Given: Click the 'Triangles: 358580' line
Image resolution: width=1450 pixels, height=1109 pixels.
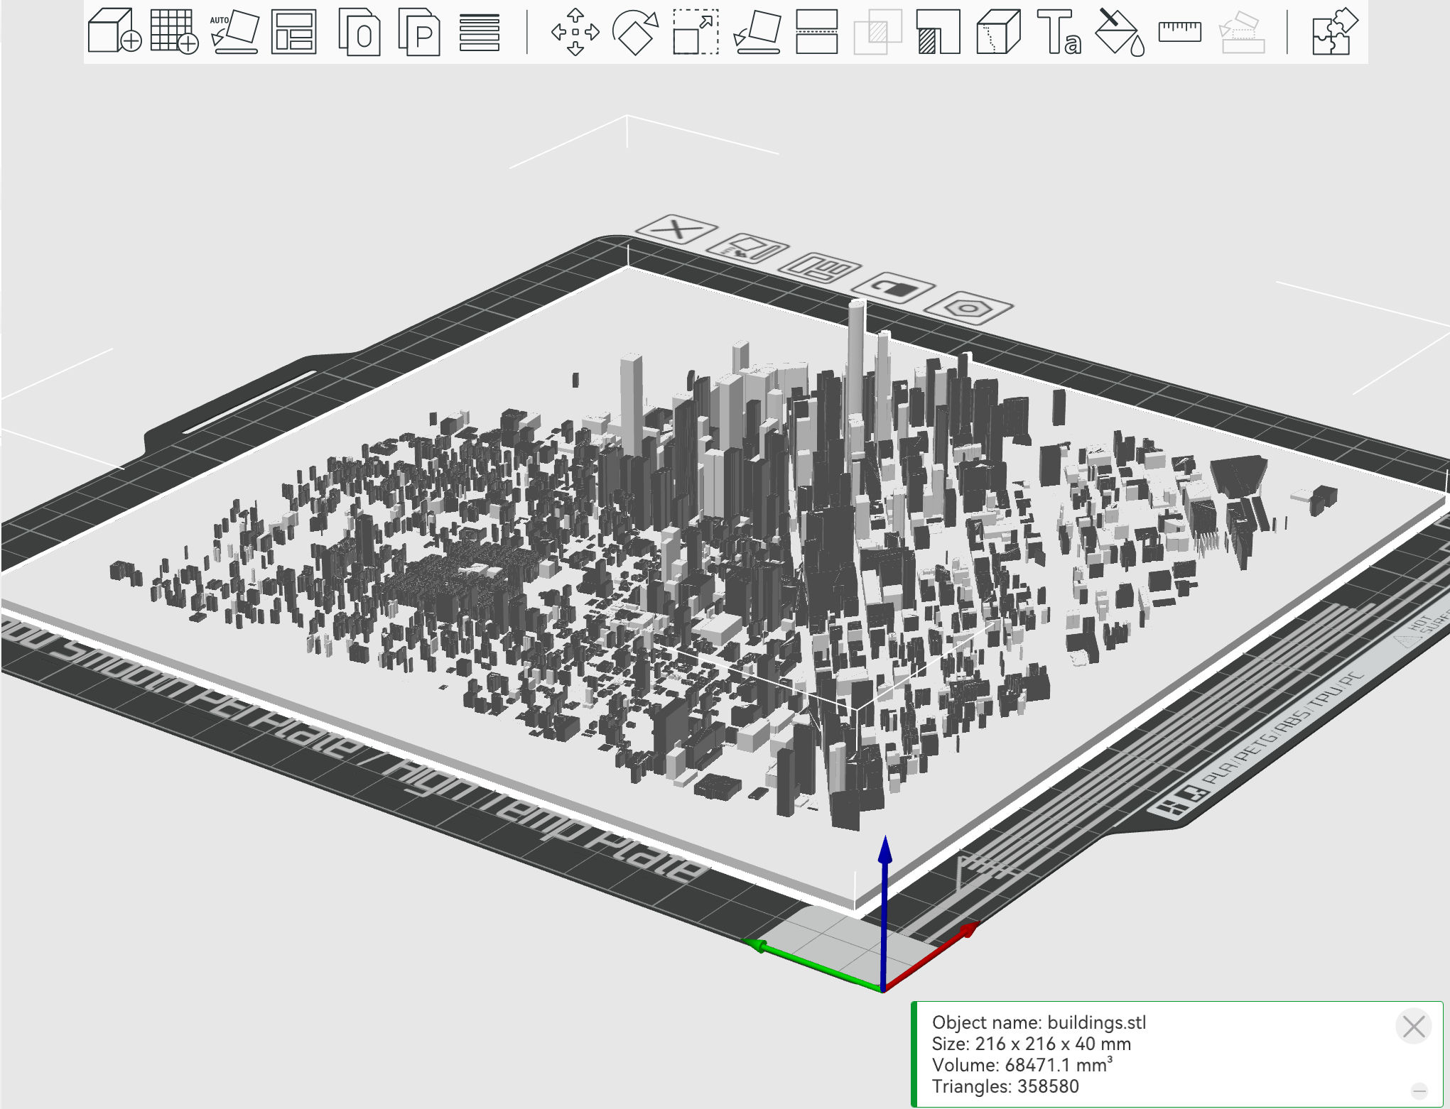Looking at the screenshot, I should click(x=1005, y=1086).
